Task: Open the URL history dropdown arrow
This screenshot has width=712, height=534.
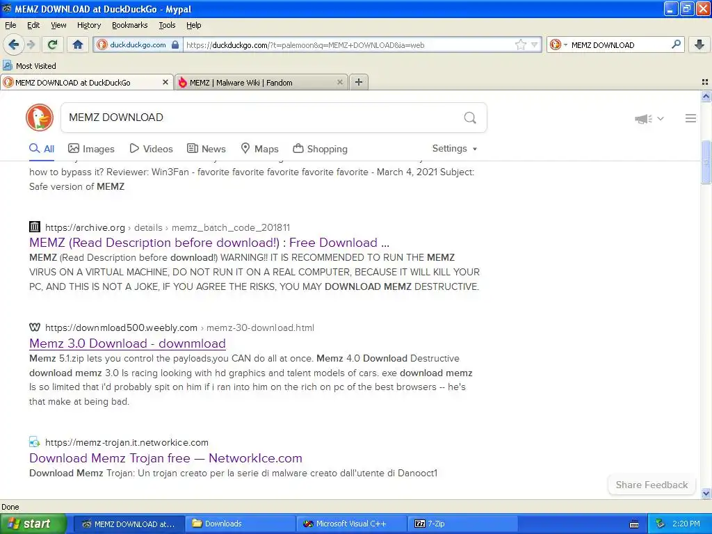Action: point(535,44)
